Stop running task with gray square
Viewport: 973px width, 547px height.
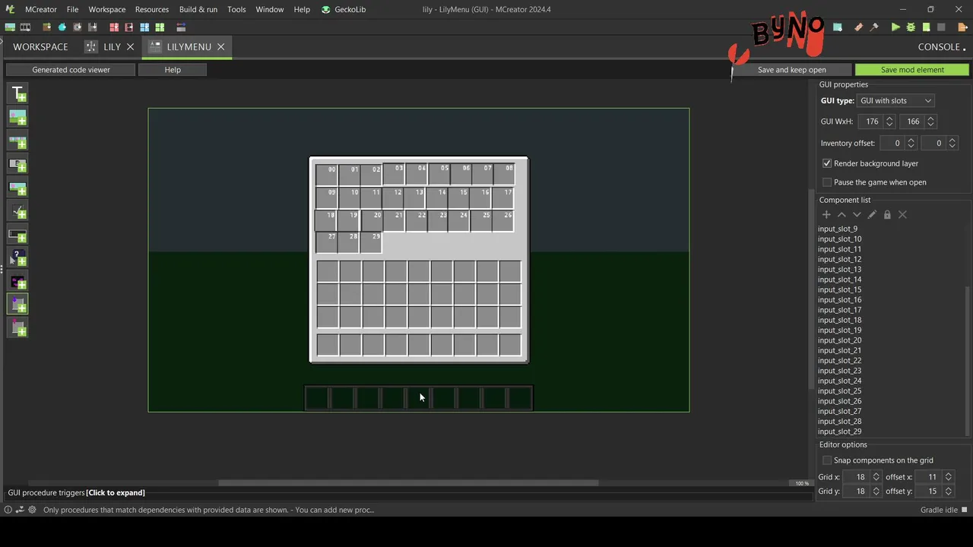[941, 27]
